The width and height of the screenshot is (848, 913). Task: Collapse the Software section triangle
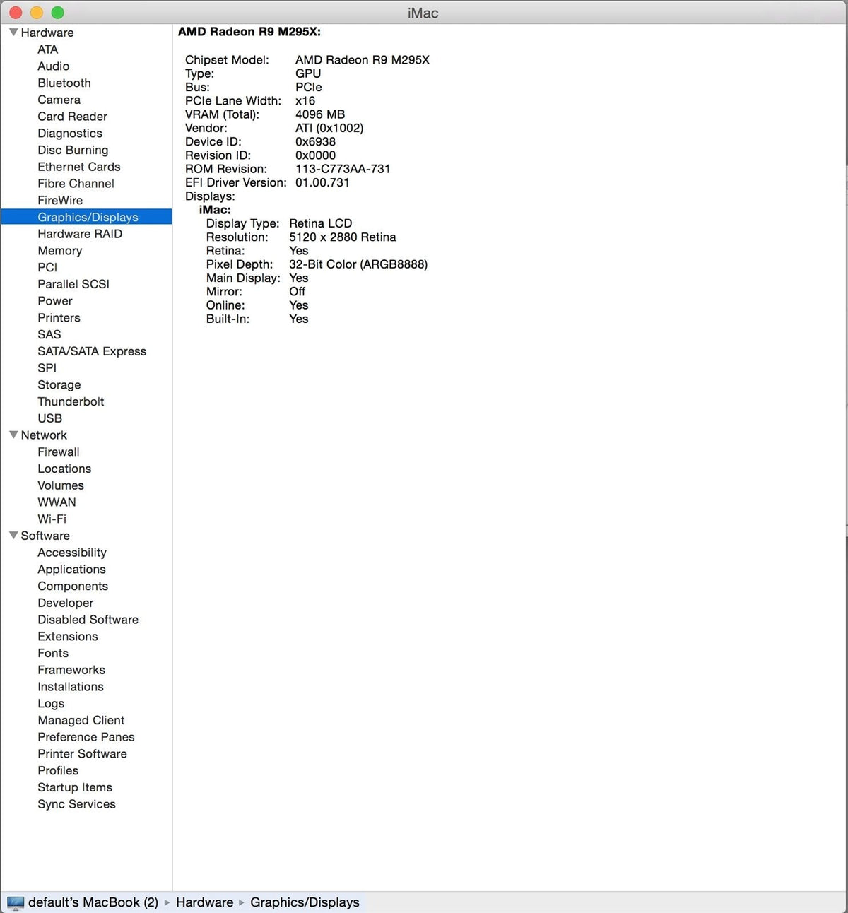click(13, 535)
